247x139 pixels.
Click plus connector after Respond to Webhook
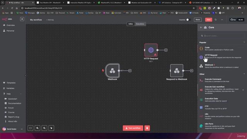(x=191, y=71)
